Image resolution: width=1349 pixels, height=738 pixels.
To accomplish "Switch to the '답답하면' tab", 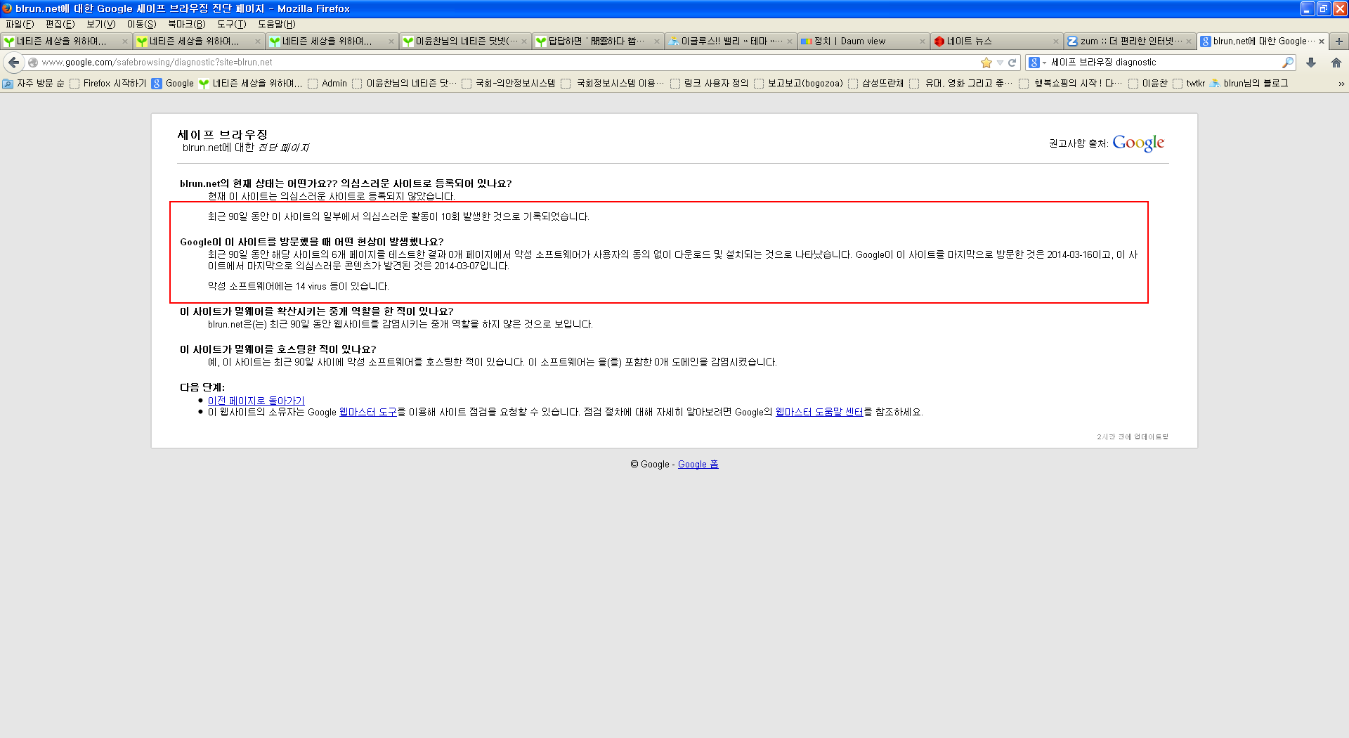I will pos(597,41).
